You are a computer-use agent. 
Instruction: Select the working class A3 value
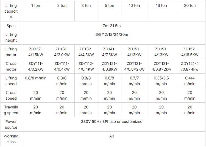[112, 136]
